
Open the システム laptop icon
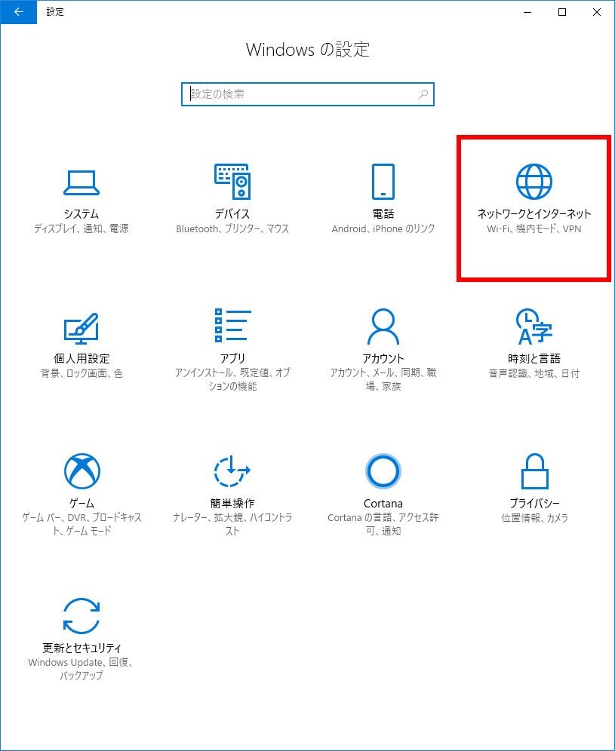pyautogui.click(x=81, y=182)
